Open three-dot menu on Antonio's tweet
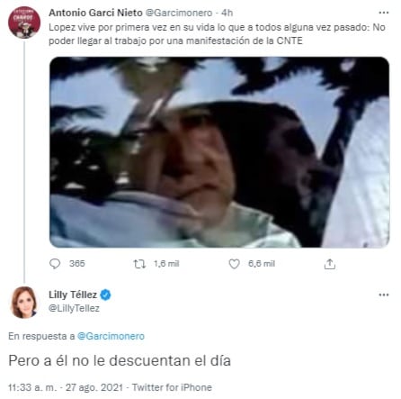 tap(384, 13)
